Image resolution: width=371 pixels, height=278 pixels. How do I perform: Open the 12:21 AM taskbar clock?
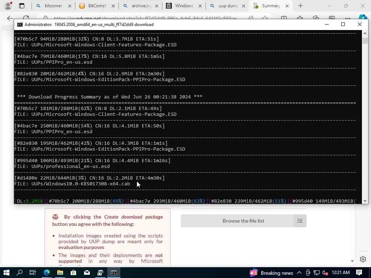point(341,273)
